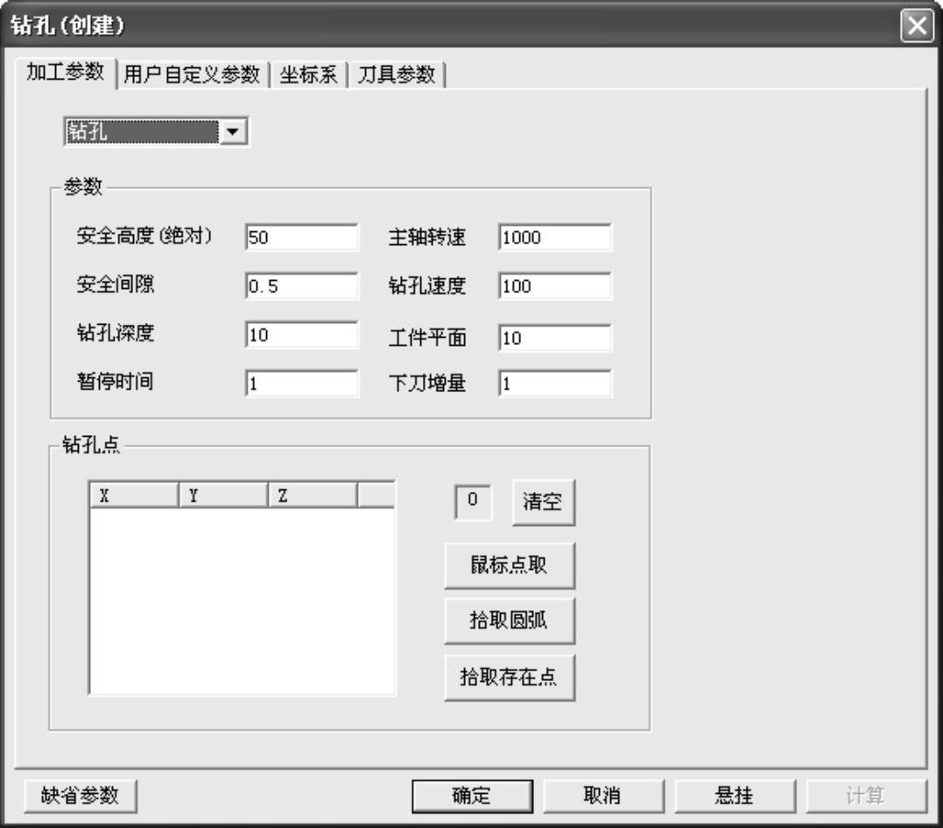Switch to the 用户自定义参数 tab
Image resolution: width=943 pixels, height=828 pixels.
[x=192, y=75]
